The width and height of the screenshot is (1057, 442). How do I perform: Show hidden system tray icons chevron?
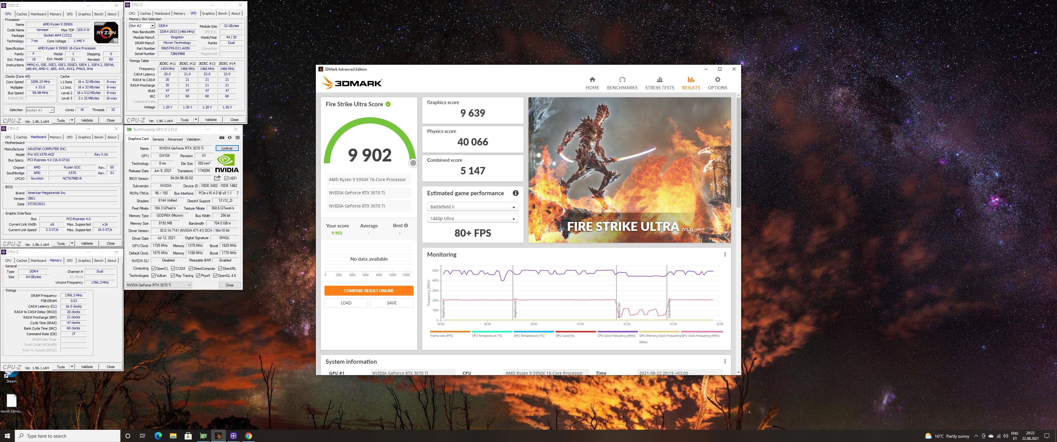976,436
